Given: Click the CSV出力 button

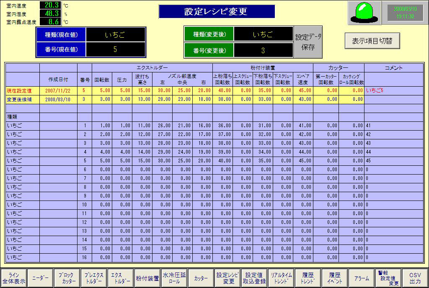Looking at the screenshot, I should (x=415, y=278).
